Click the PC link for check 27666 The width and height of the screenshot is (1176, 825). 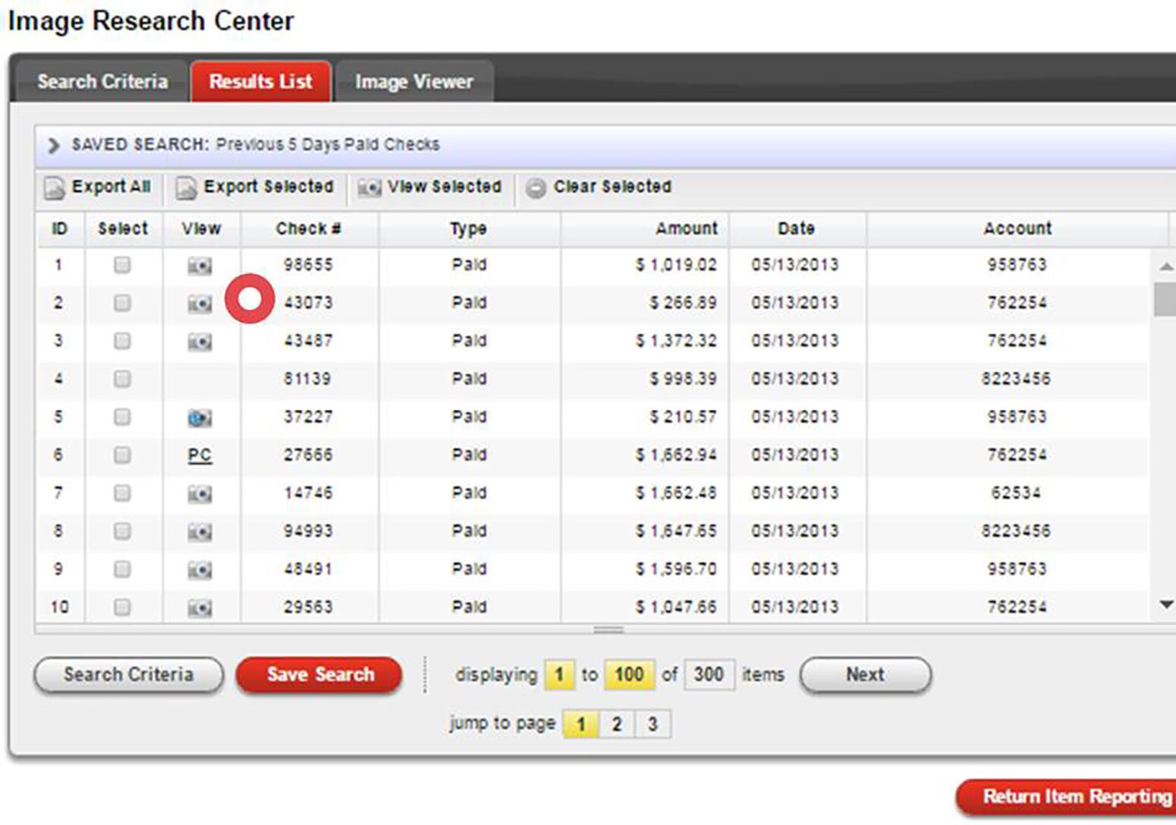(198, 455)
